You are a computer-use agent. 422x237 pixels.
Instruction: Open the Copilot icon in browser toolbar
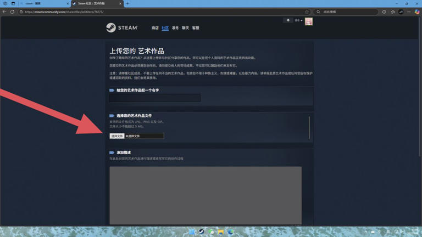pos(417,12)
